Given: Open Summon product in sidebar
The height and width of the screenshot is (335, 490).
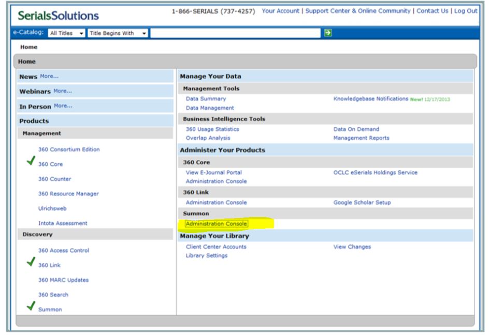Looking at the screenshot, I should 50,310.
